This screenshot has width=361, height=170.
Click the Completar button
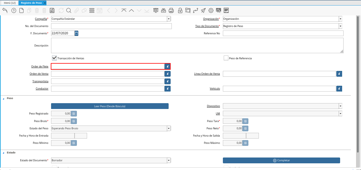coord(281,160)
